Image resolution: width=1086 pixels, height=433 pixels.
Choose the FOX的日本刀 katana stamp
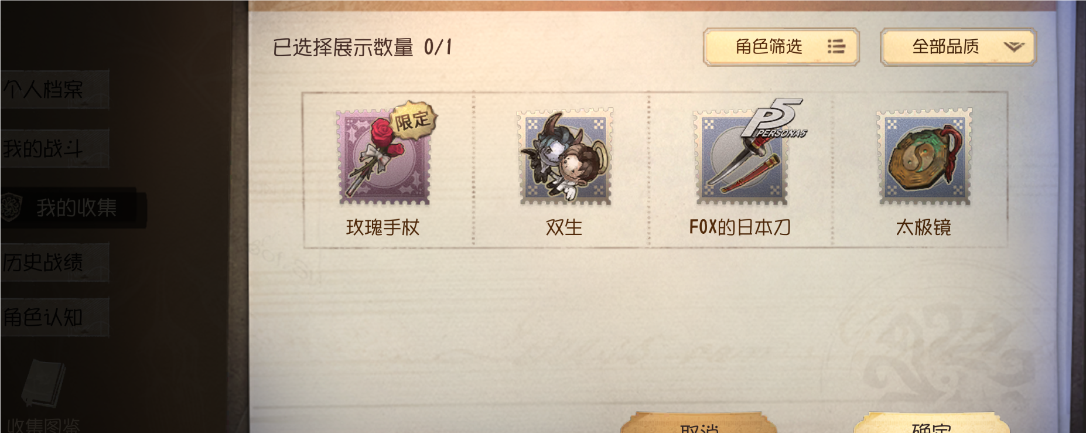point(742,157)
